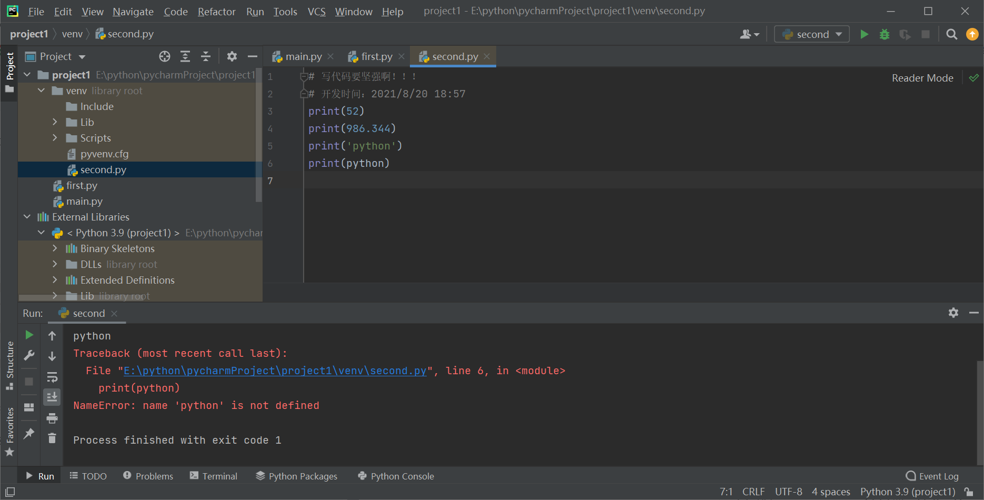
Task: Click the locate current file target icon
Action: [165, 56]
